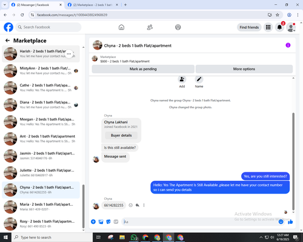Open Rosy conversation
The image size is (303, 242).
click(x=41, y=224)
